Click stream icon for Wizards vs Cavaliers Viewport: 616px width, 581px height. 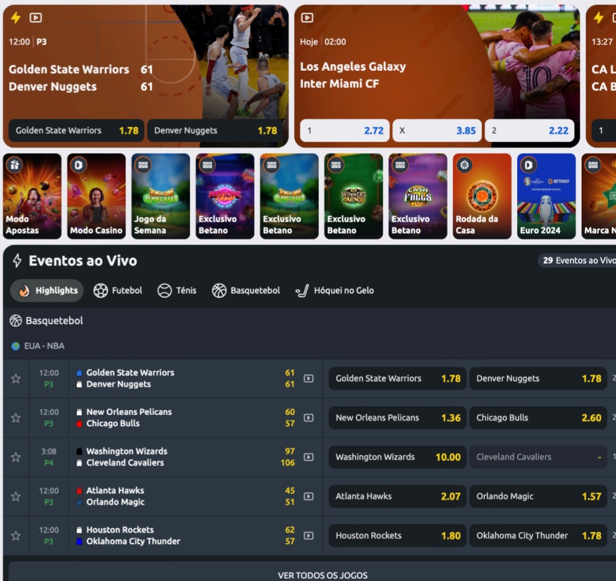[309, 457]
